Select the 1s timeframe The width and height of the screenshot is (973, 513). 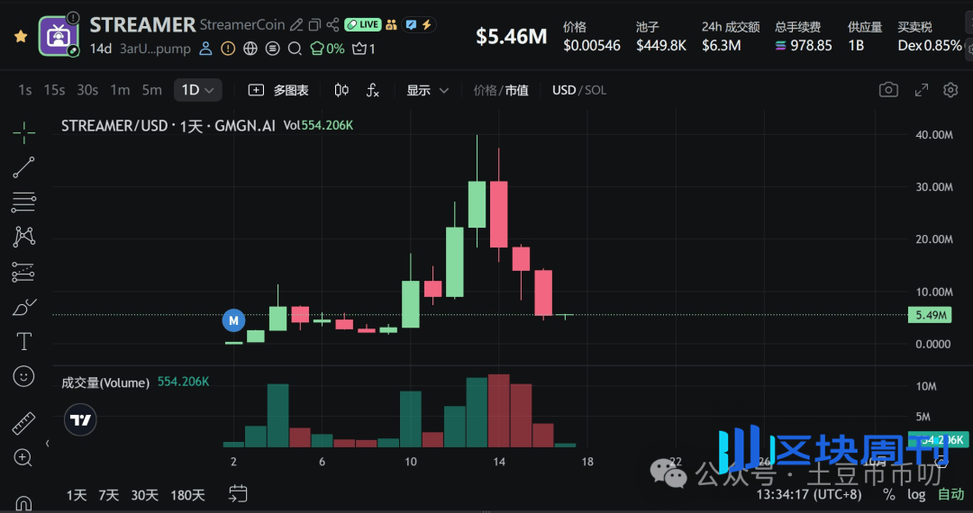pos(25,91)
